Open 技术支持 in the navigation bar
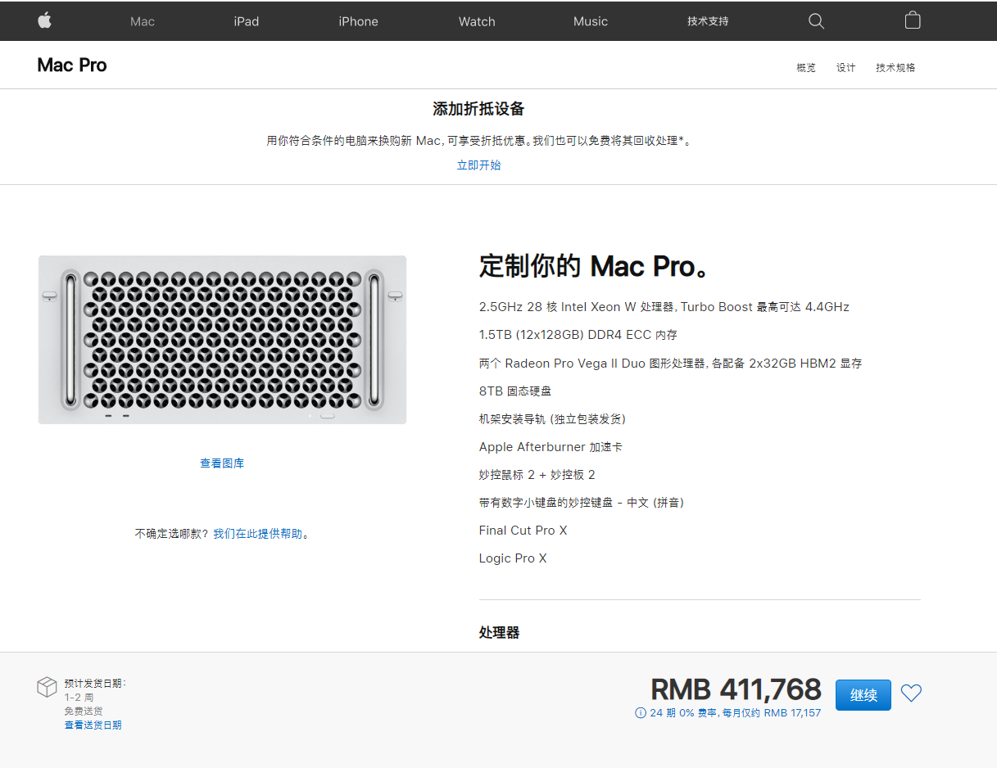 [x=708, y=21]
